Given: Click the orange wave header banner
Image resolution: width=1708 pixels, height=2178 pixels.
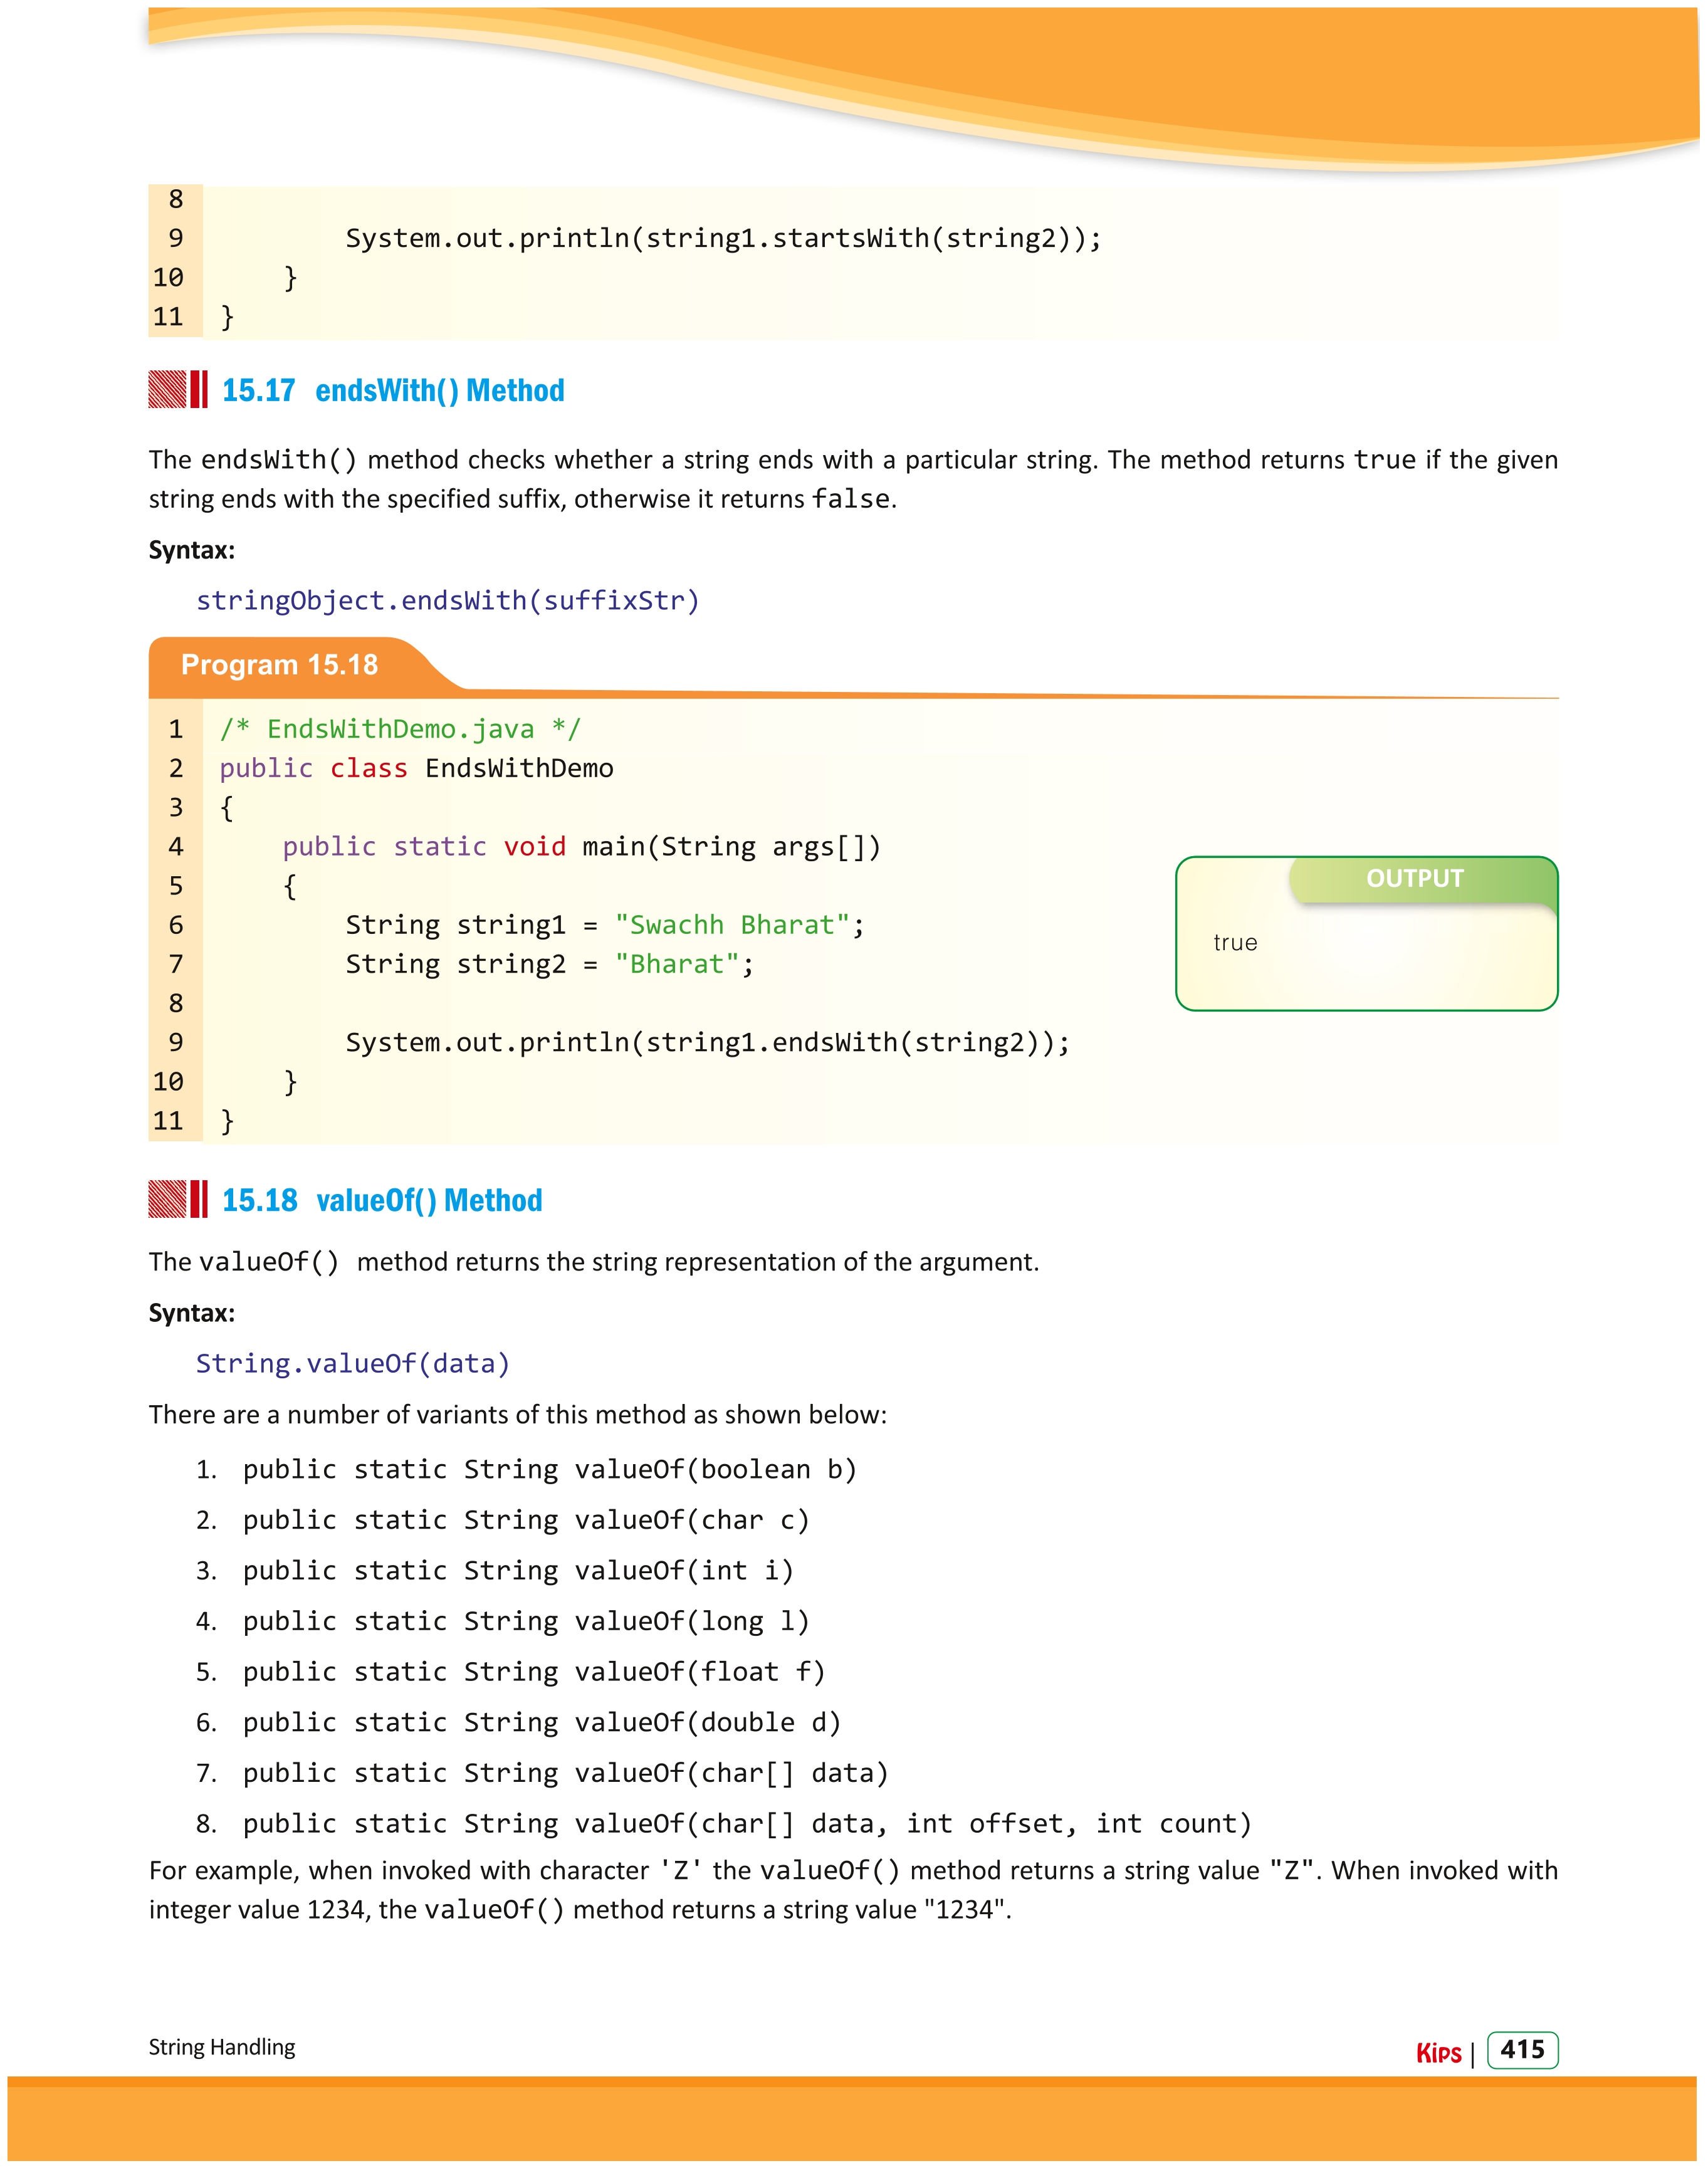Looking at the screenshot, I should click(x=925, y=85).
